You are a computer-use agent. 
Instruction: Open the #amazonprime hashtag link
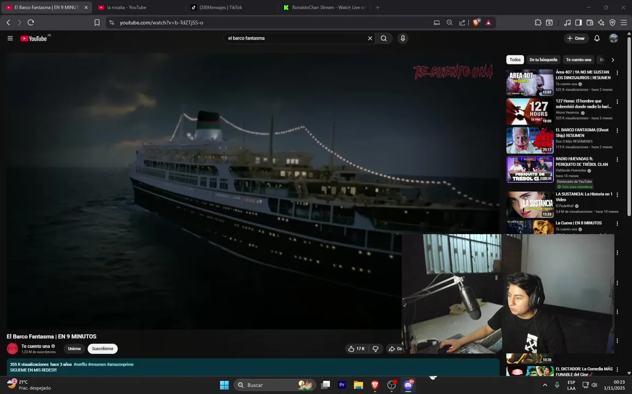(x=120, y=364)
